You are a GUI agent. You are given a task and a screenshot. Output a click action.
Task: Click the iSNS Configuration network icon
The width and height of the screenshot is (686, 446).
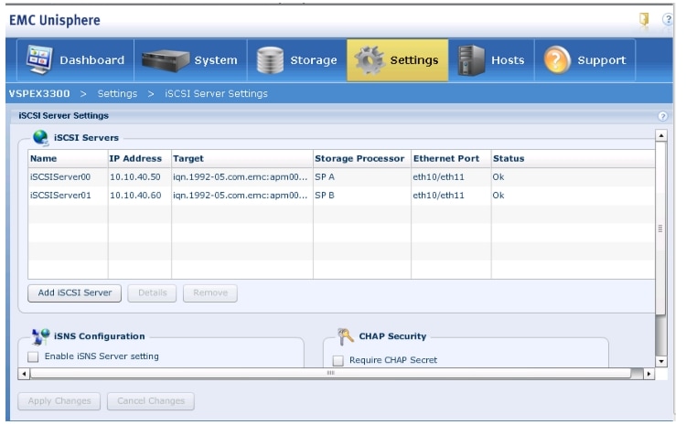[x=40, y=336]
